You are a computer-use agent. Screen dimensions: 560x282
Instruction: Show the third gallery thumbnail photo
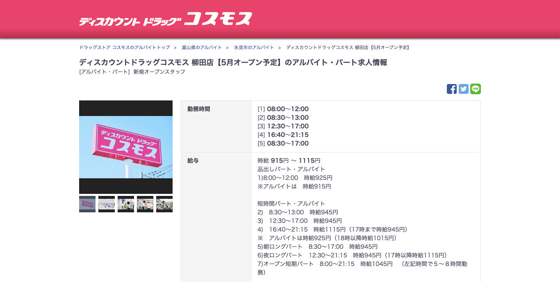click(x=126, y=204)
